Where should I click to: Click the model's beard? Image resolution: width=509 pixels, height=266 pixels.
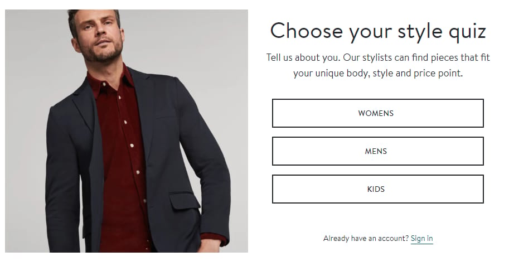pyautogui.click(x=102, y=54)
